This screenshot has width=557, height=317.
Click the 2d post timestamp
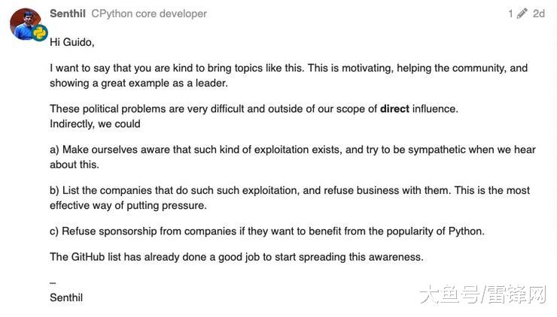click(x=538, y=14)
